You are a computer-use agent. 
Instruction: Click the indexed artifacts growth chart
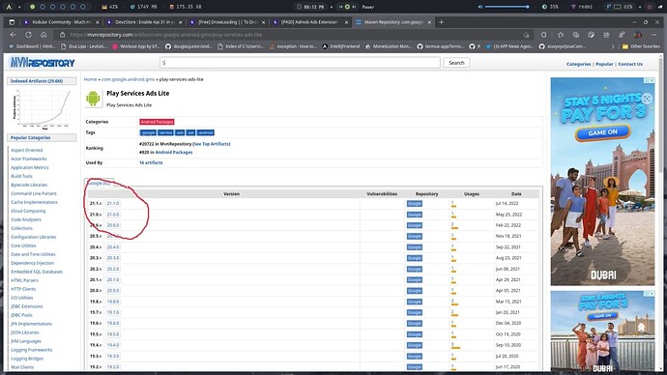pyautogui.click(x=42, y=108)
